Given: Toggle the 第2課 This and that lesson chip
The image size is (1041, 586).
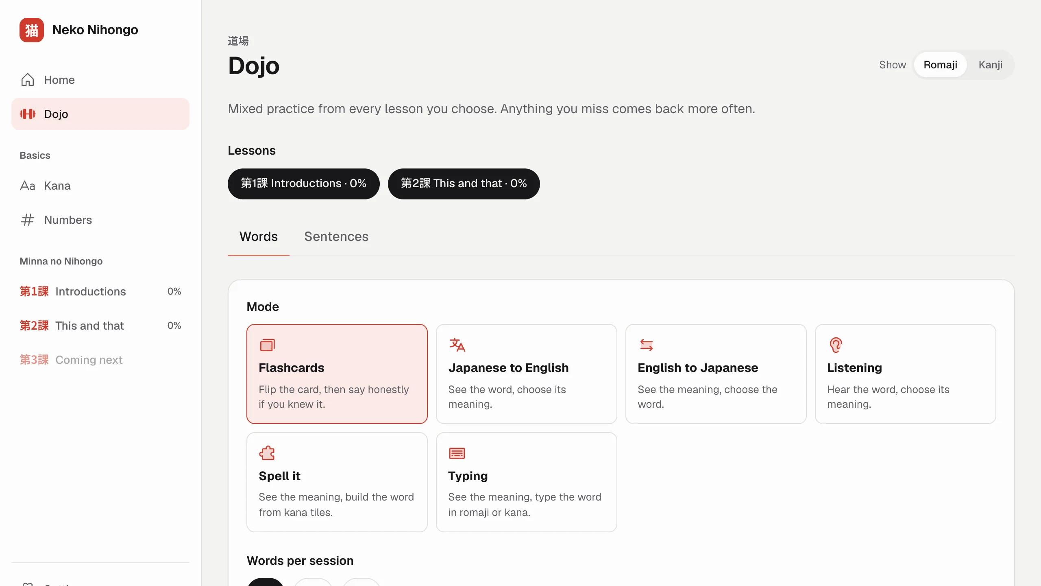Looking at the screenshot, I should coord(464,184).
